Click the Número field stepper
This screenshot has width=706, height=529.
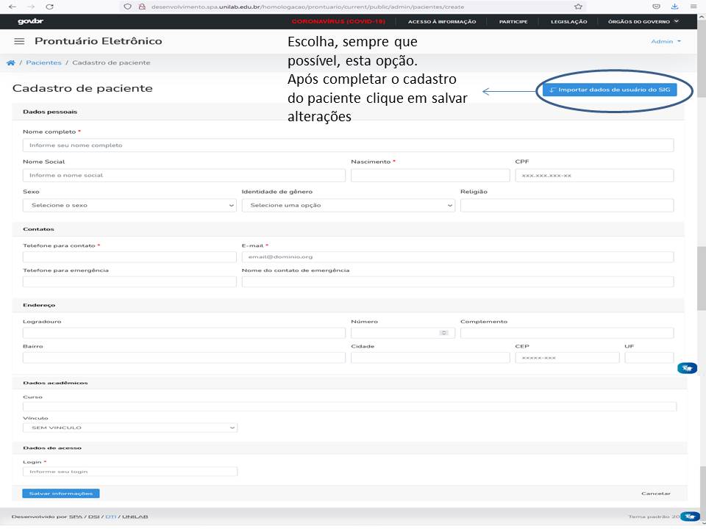point(443,333)
